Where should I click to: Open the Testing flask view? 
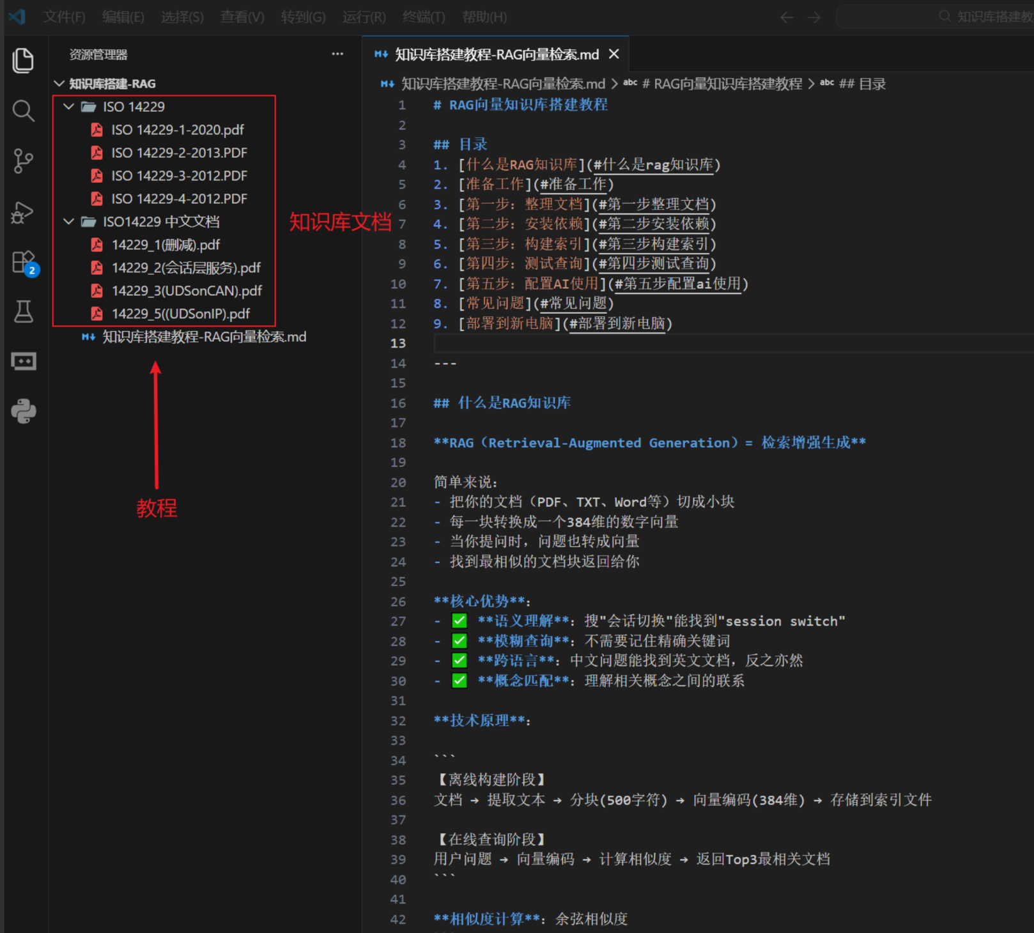pyautogui.click(x=23, y=312)
